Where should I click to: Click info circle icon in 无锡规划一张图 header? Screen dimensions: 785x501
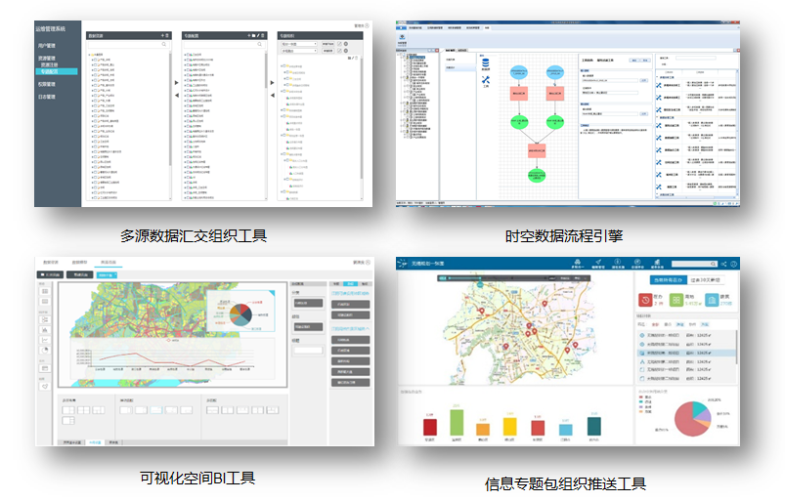click(617, 262)
